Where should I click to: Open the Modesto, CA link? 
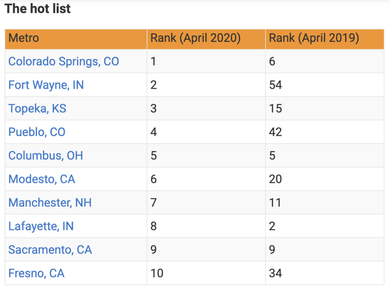point(42,179)
